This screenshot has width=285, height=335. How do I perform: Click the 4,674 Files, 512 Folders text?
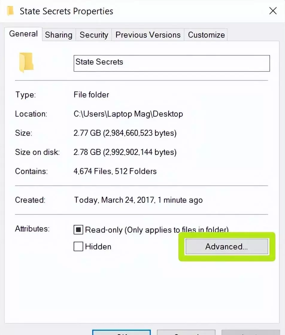pyautogui.click(x=115, y=171)
